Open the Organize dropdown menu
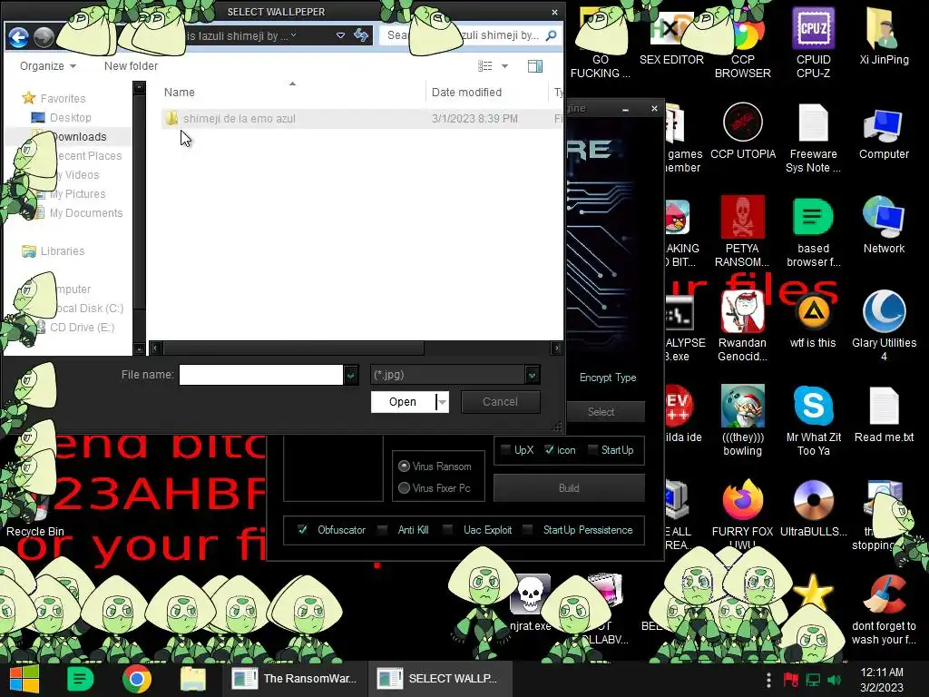 (x=48, y=65)
